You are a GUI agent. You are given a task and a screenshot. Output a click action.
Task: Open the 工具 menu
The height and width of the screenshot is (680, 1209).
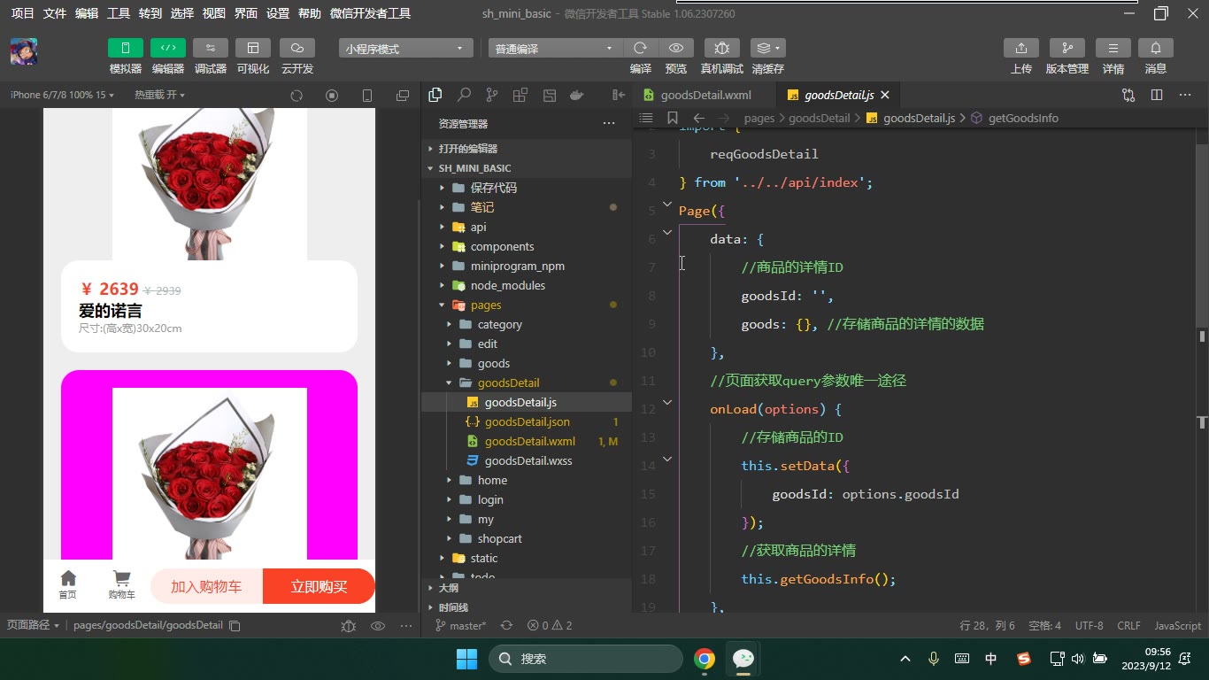(x=119, y=13)
